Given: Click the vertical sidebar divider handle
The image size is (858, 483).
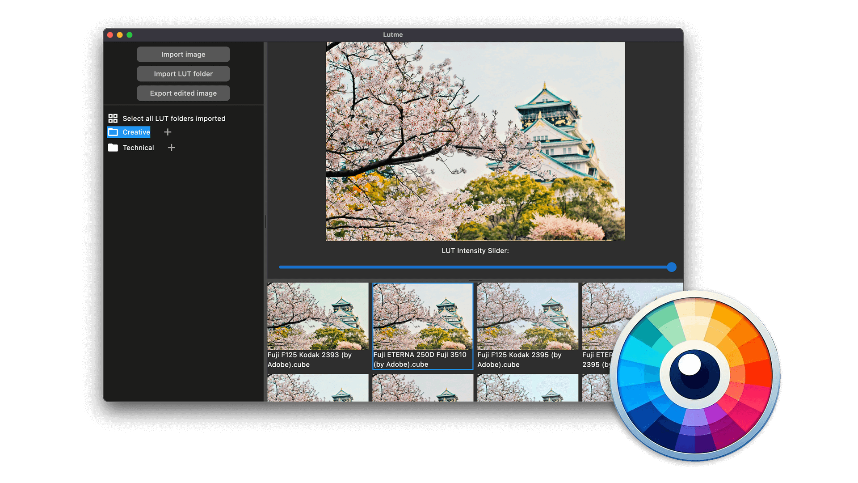Looking at the screenshot, I should click(265, 222).
